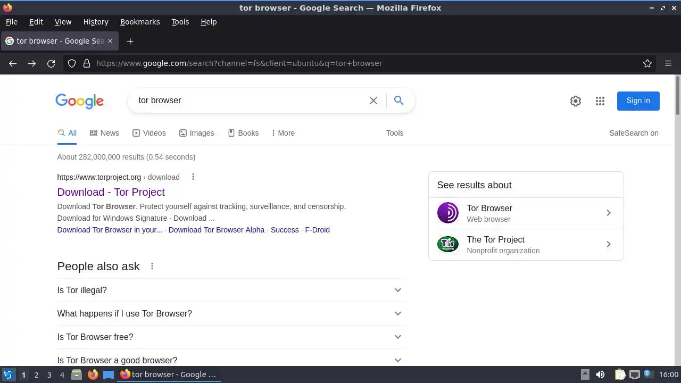The height and width of the screenshot is (383, 681).
Task: Open The Tor Project green logo result
Action: pyautogui.click(x=448, y=244)
